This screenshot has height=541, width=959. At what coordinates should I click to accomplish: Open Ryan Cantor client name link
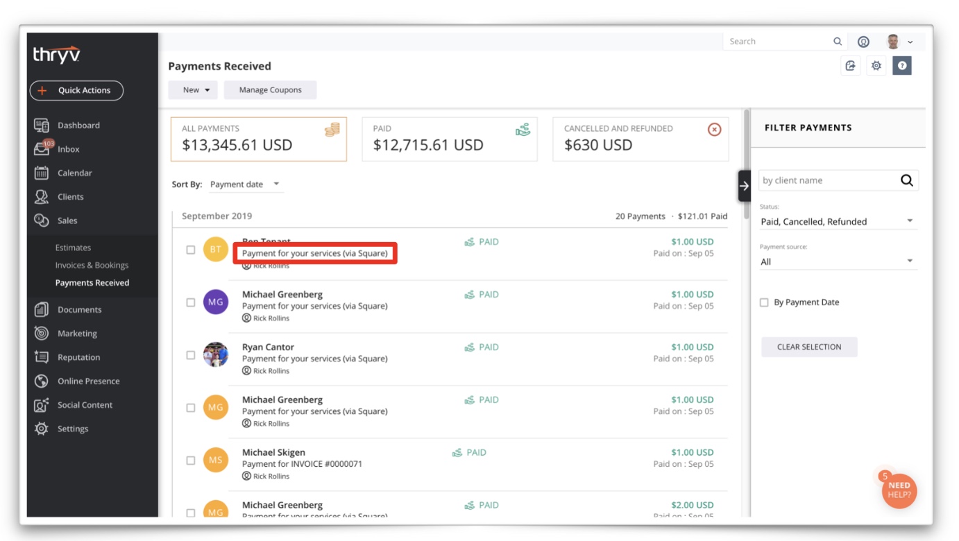point(268,347)
